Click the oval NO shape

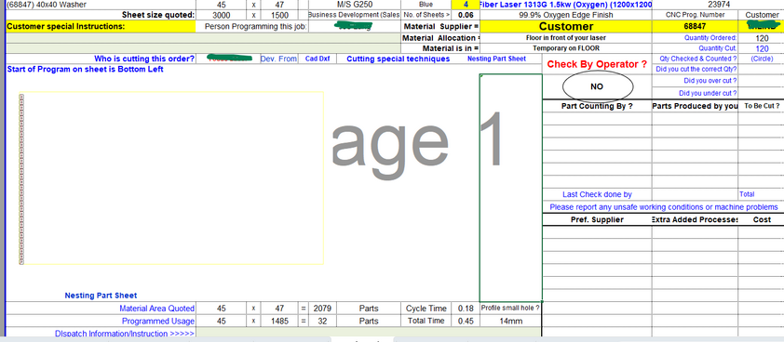598,86
